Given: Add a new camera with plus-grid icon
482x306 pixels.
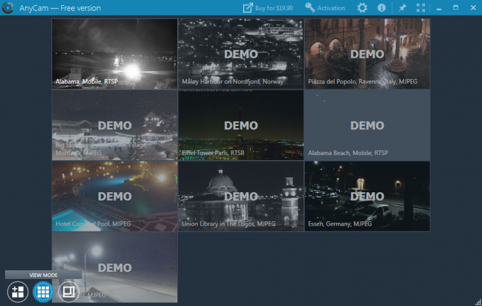Looking at the screenshot, I should pyautogui.click(x=17, y=292).
